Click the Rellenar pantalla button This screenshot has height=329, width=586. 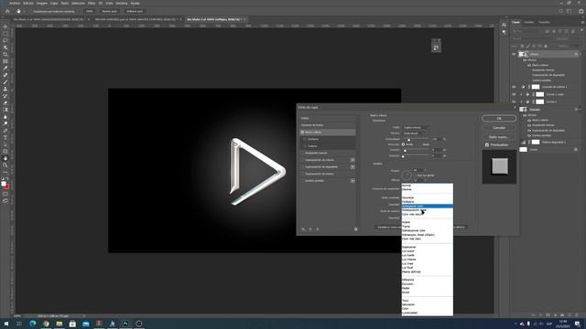point(135,11)
